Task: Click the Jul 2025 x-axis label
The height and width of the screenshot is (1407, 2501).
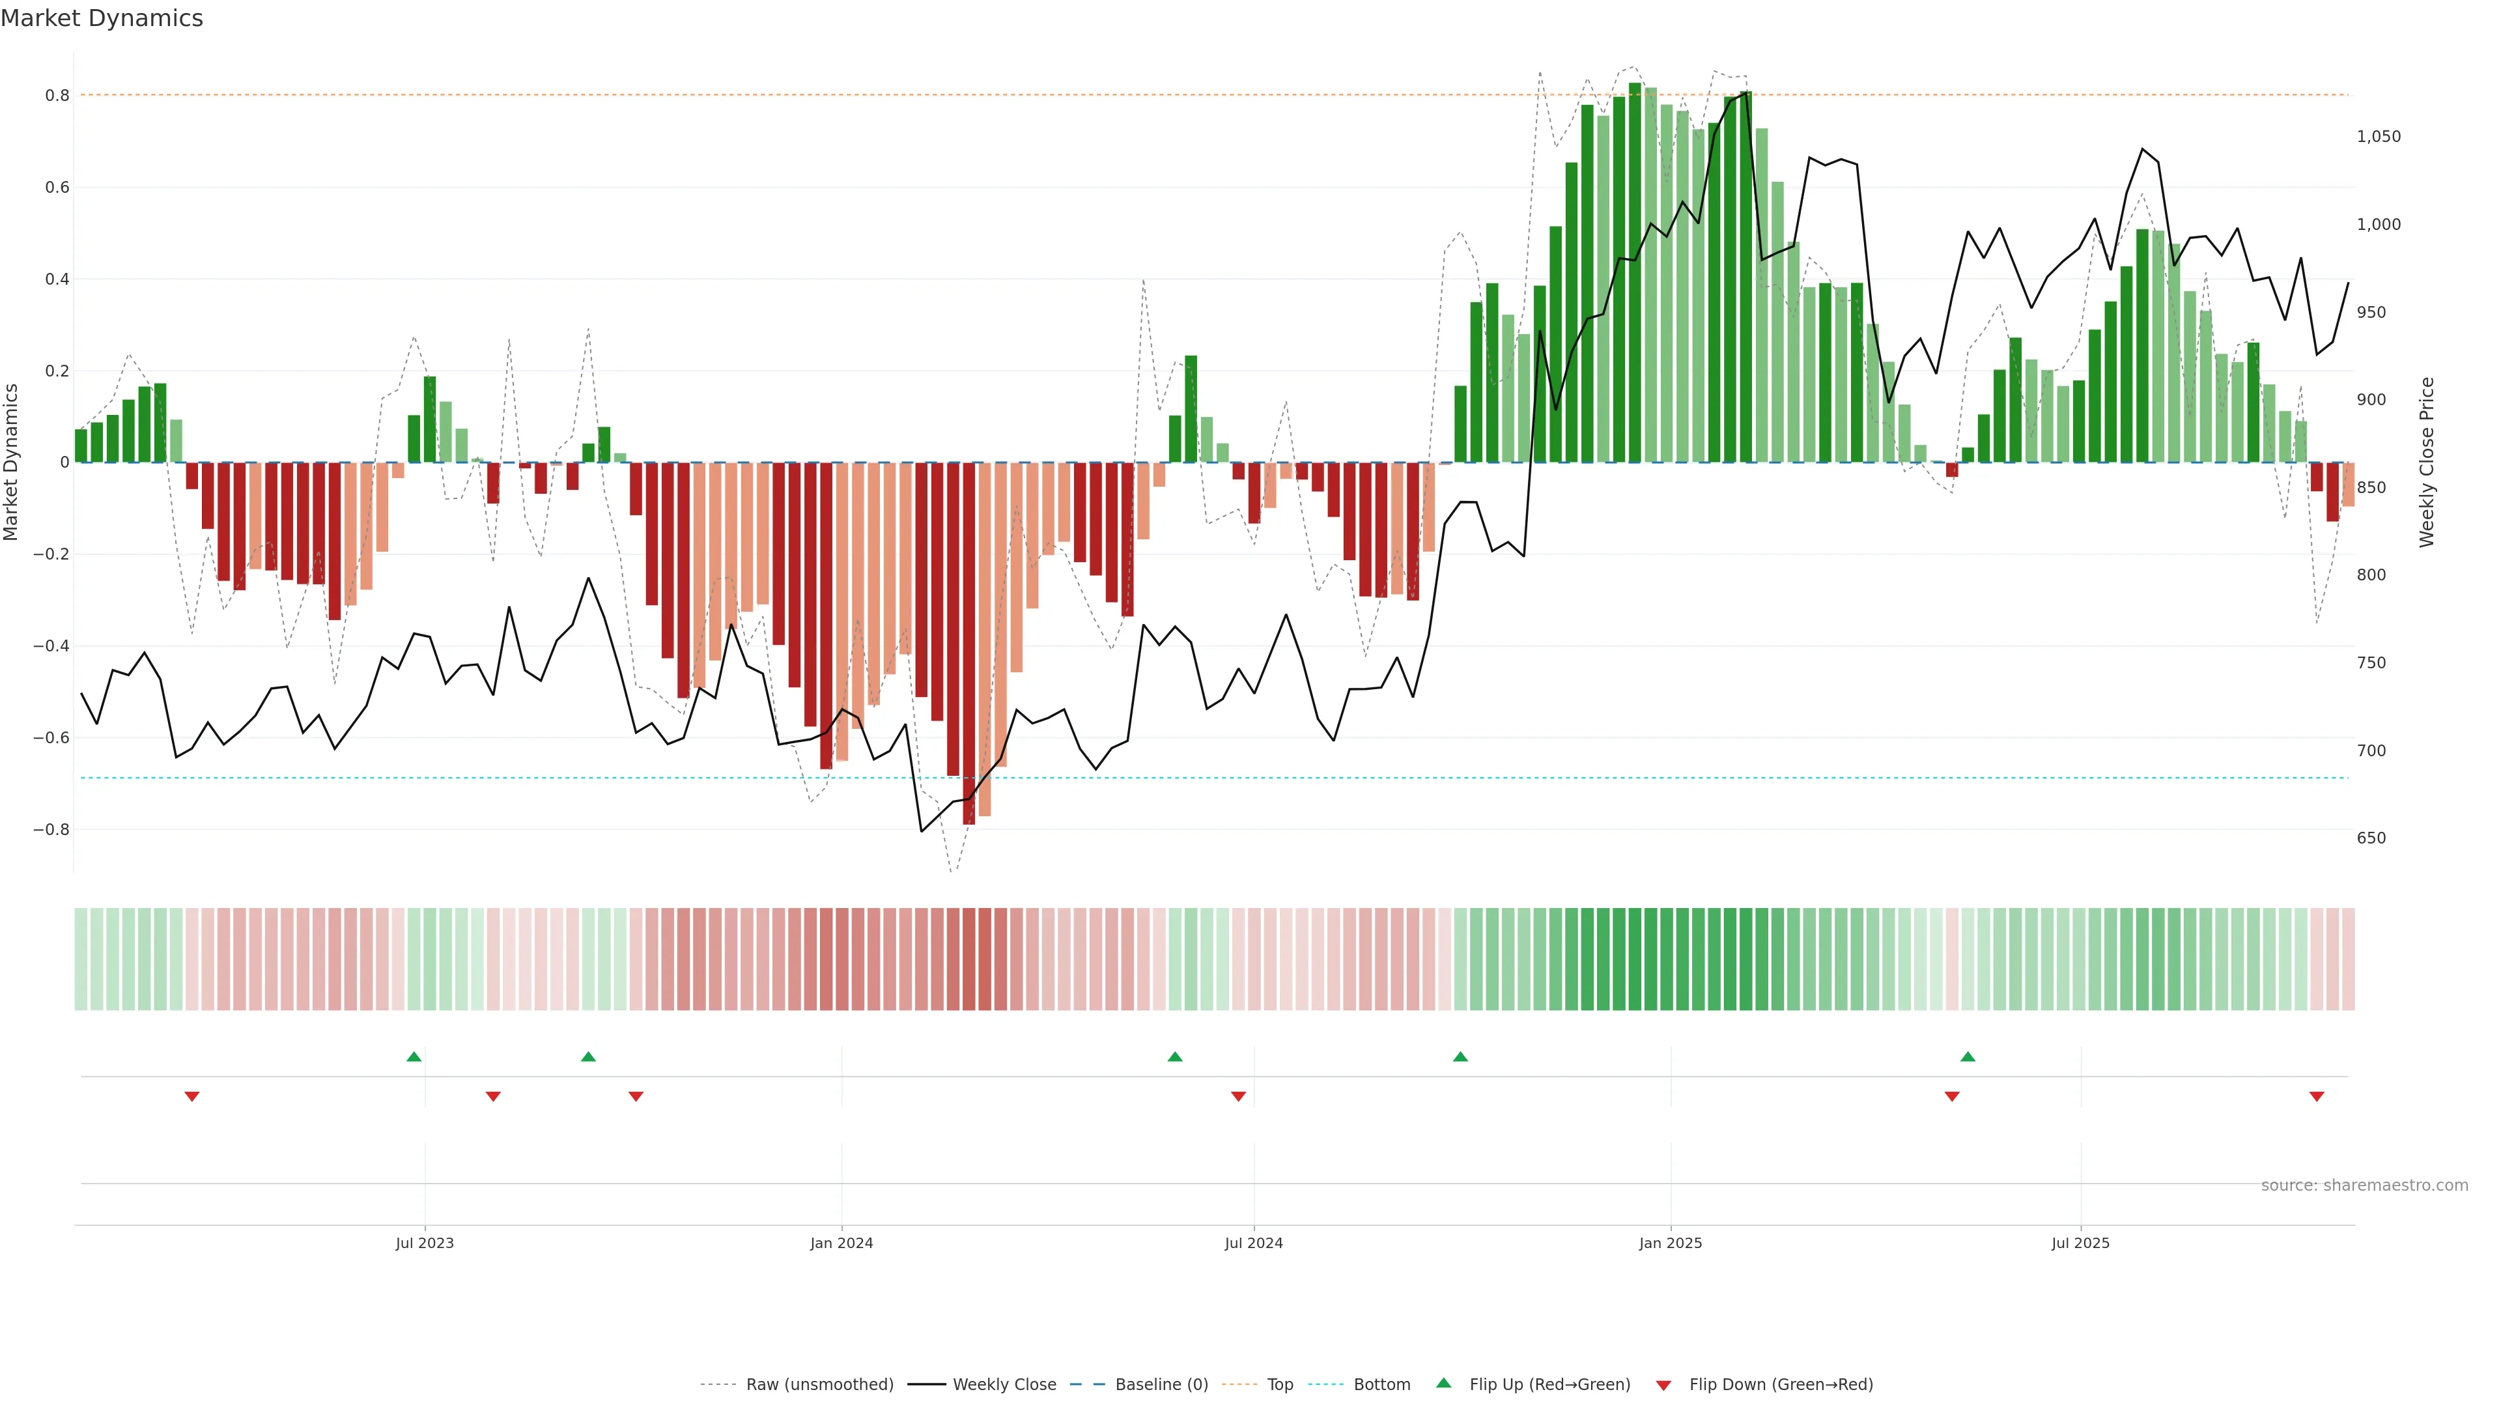Action: tap(2080, 1243)
